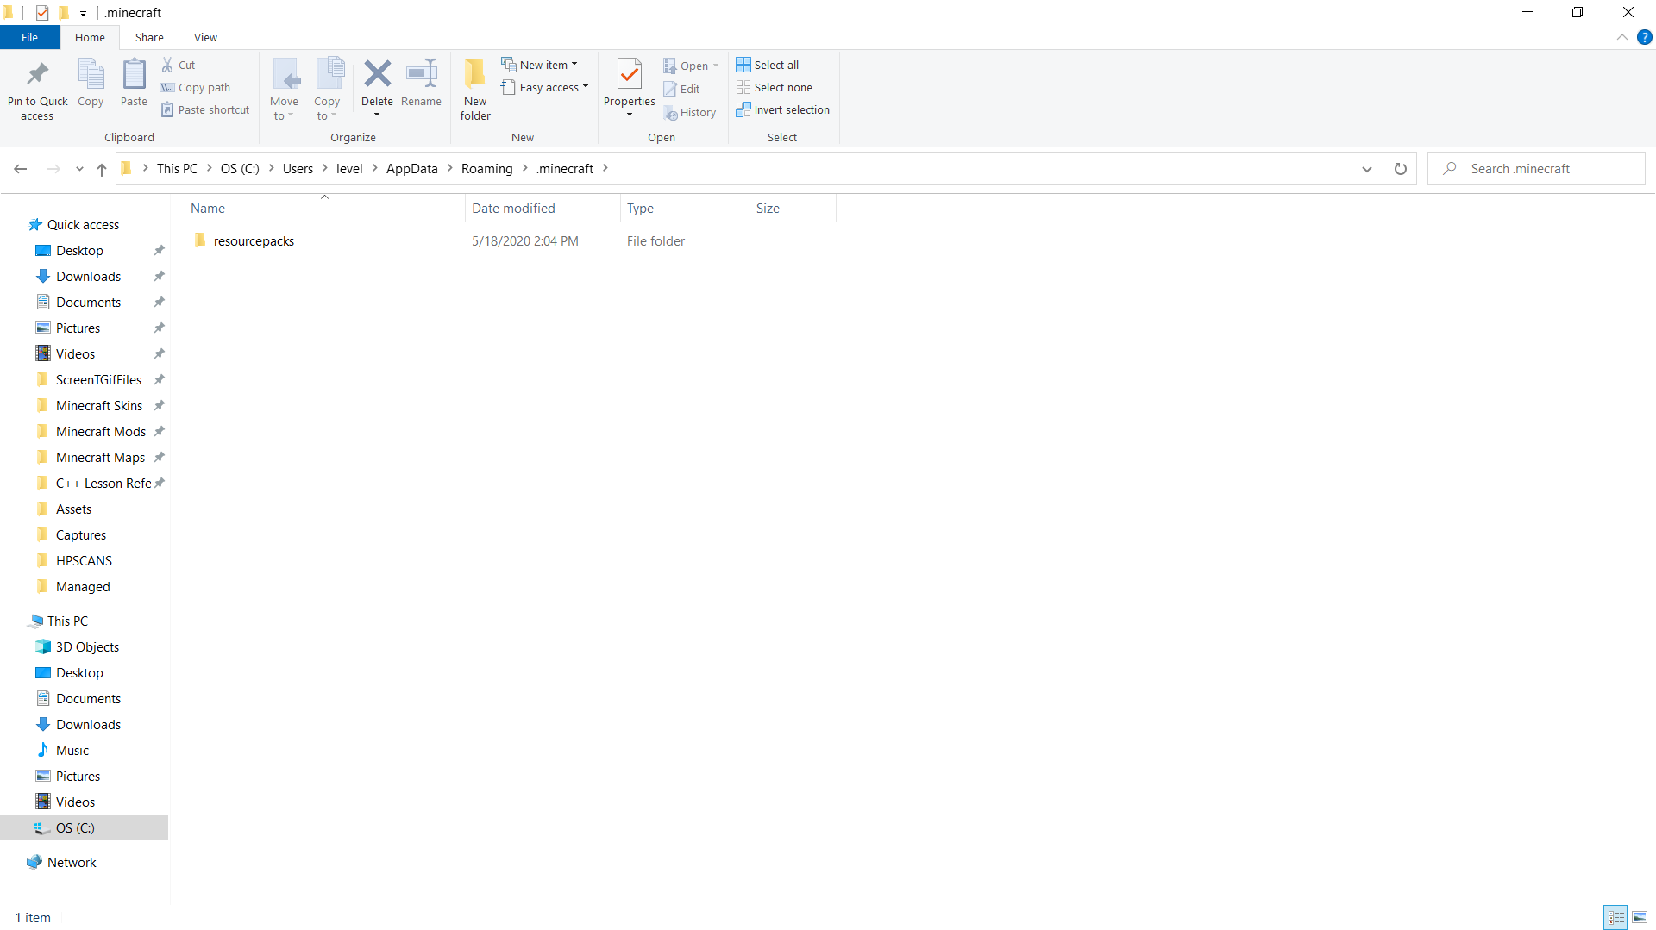Switch to the Share ribbon tab
1656x930 pixels.
[149, 37]
